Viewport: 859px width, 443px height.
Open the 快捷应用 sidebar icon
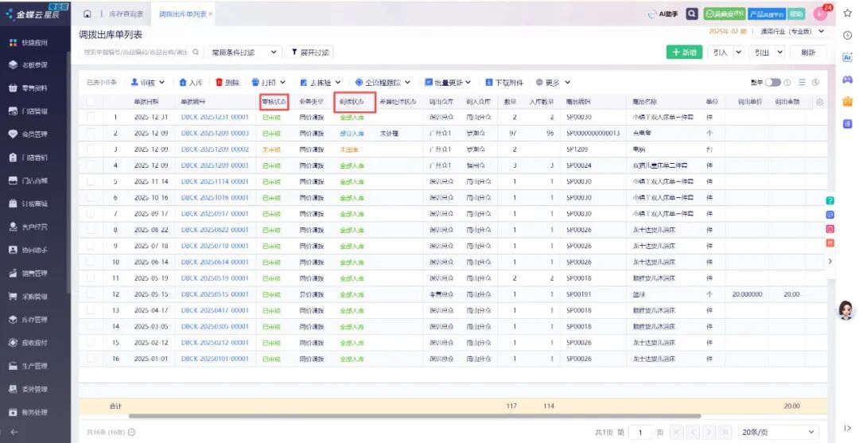tap(14, 42)
